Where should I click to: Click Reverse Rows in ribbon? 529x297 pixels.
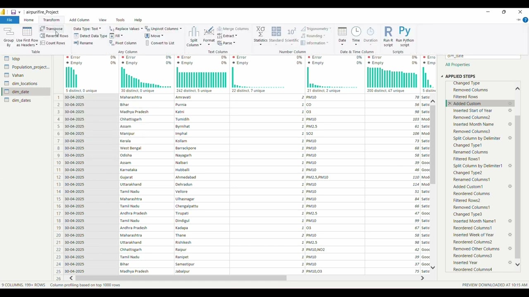(54, 36)
